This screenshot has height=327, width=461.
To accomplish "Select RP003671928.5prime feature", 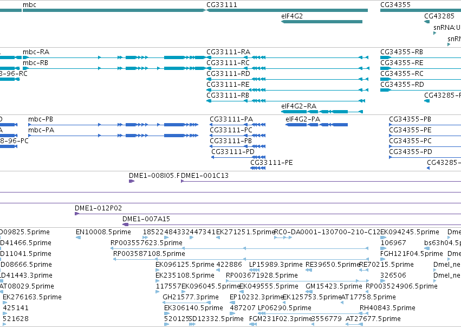I will pos(297,281).
